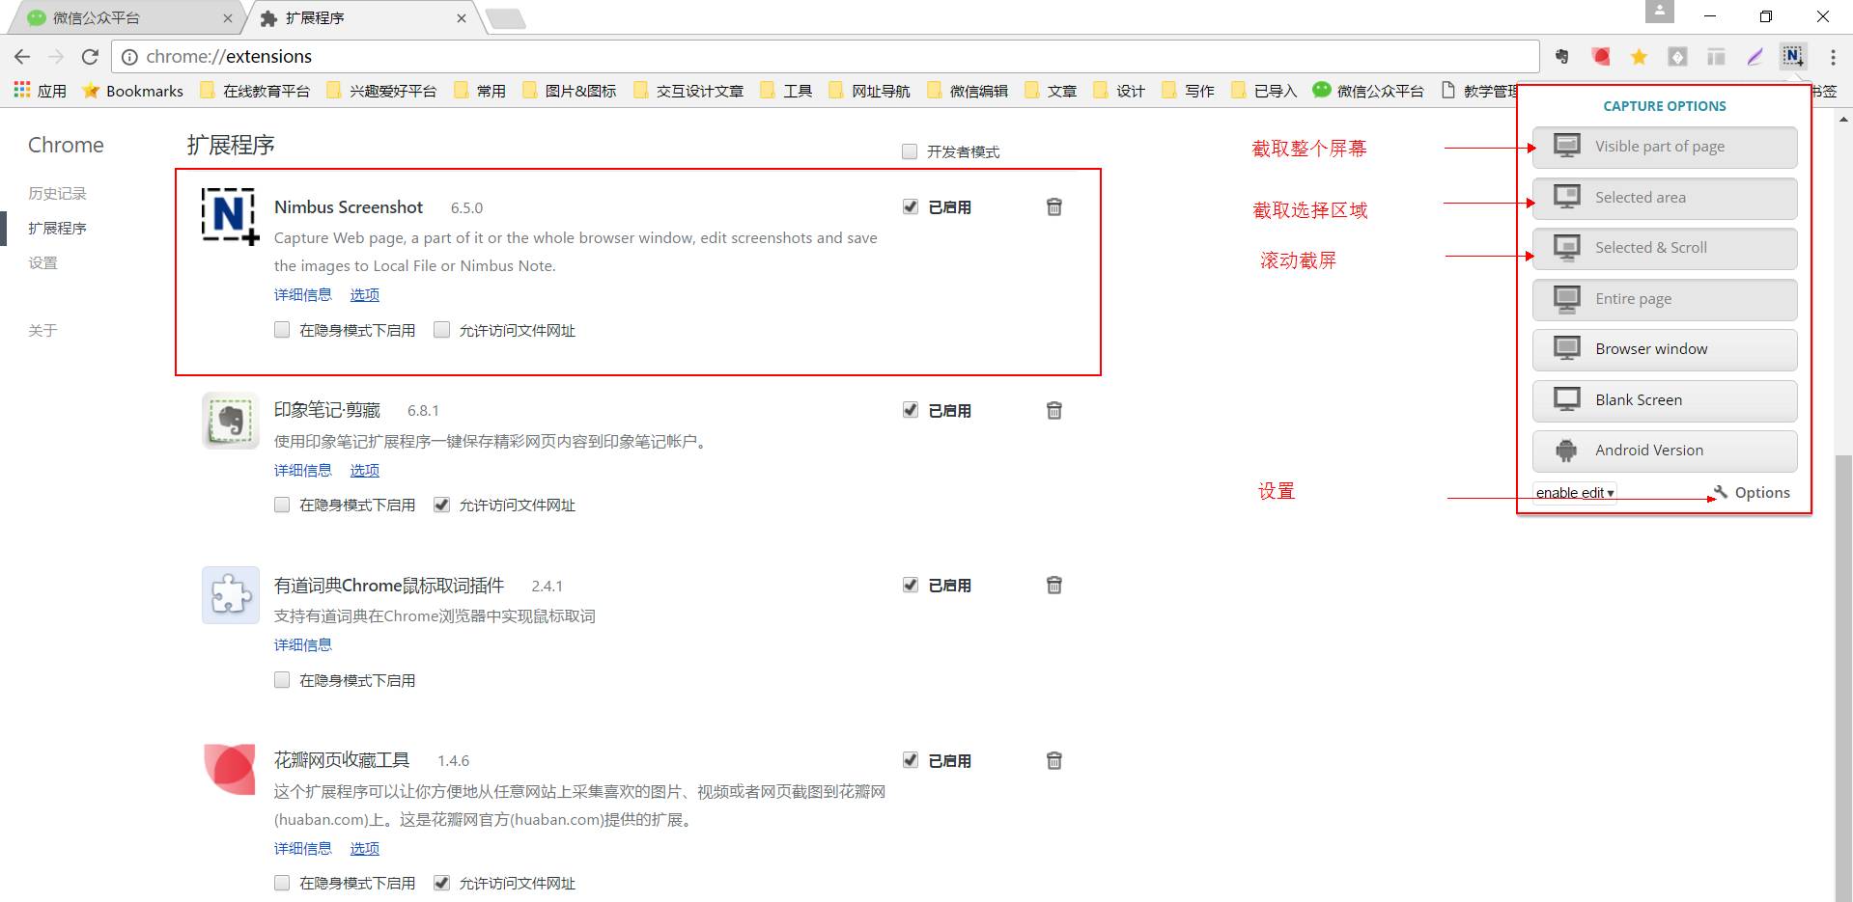The width and height of the screenshot is (1853, 902).
Task: Open the 交互设计文章 bookmark folder
Action: (x=688, y=91)
